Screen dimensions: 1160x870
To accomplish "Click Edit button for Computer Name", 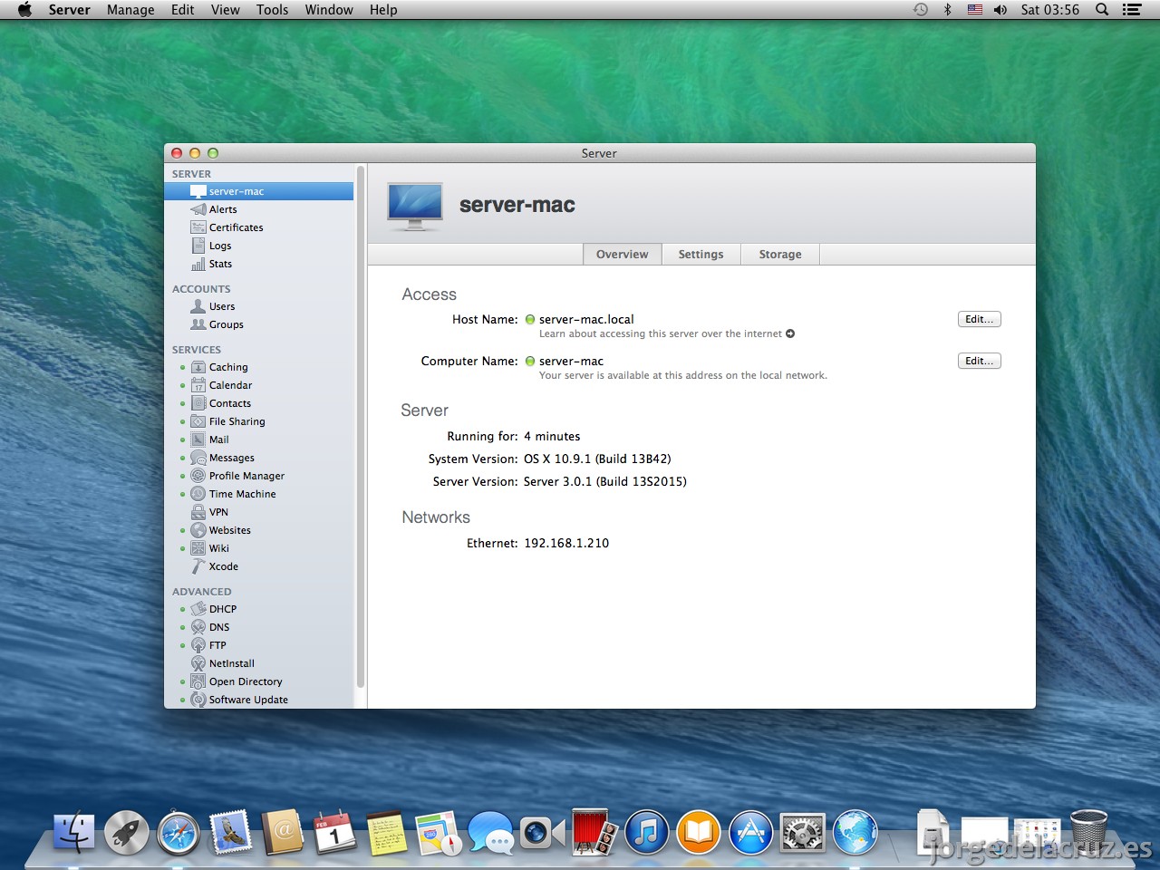I will click(x=979, y=361).
